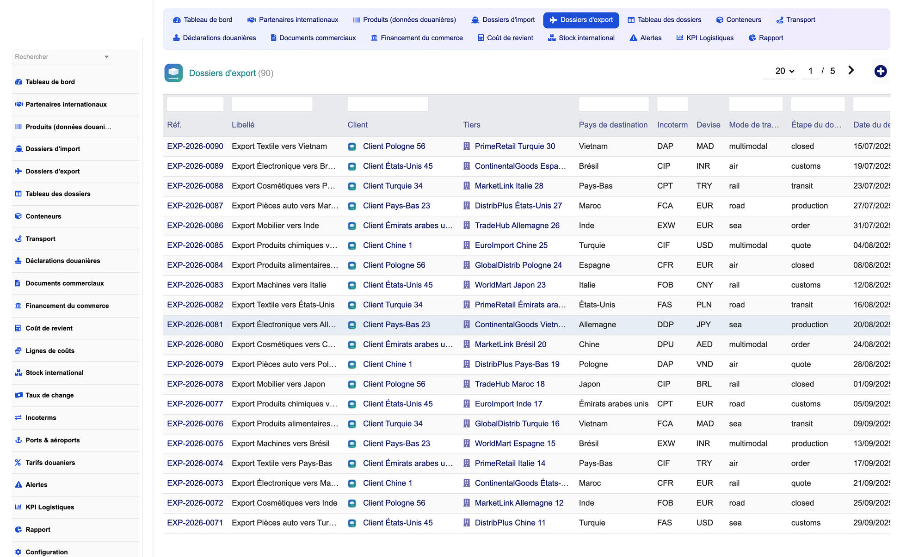The height and width of the screenshot is (557, 900).
Task: Click the Incoterms arrows icon in sidebar
Action: [x=18, y=418]
